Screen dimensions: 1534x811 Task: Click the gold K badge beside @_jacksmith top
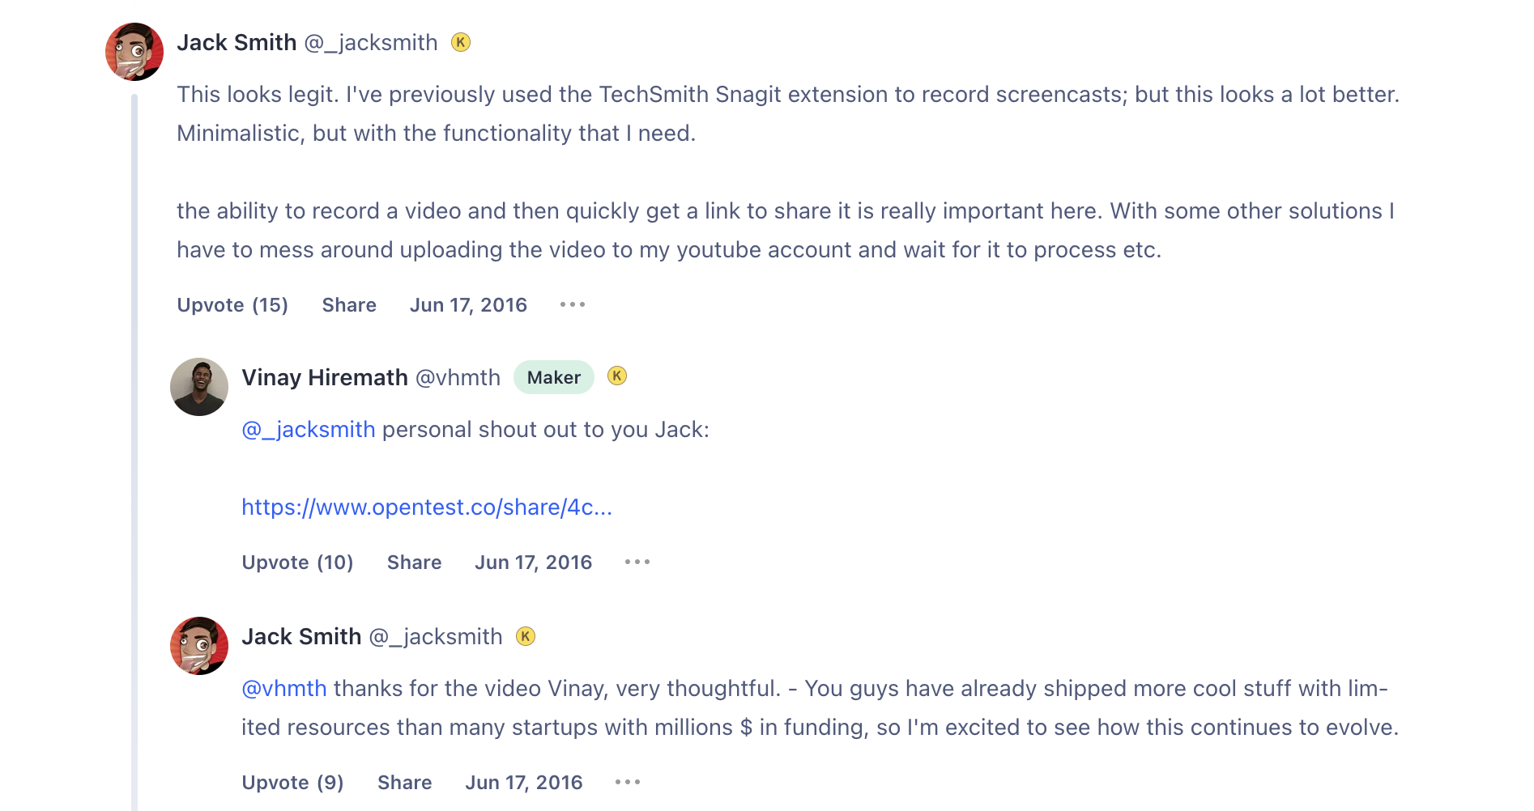pyautogui.click(x=461, y=42)
